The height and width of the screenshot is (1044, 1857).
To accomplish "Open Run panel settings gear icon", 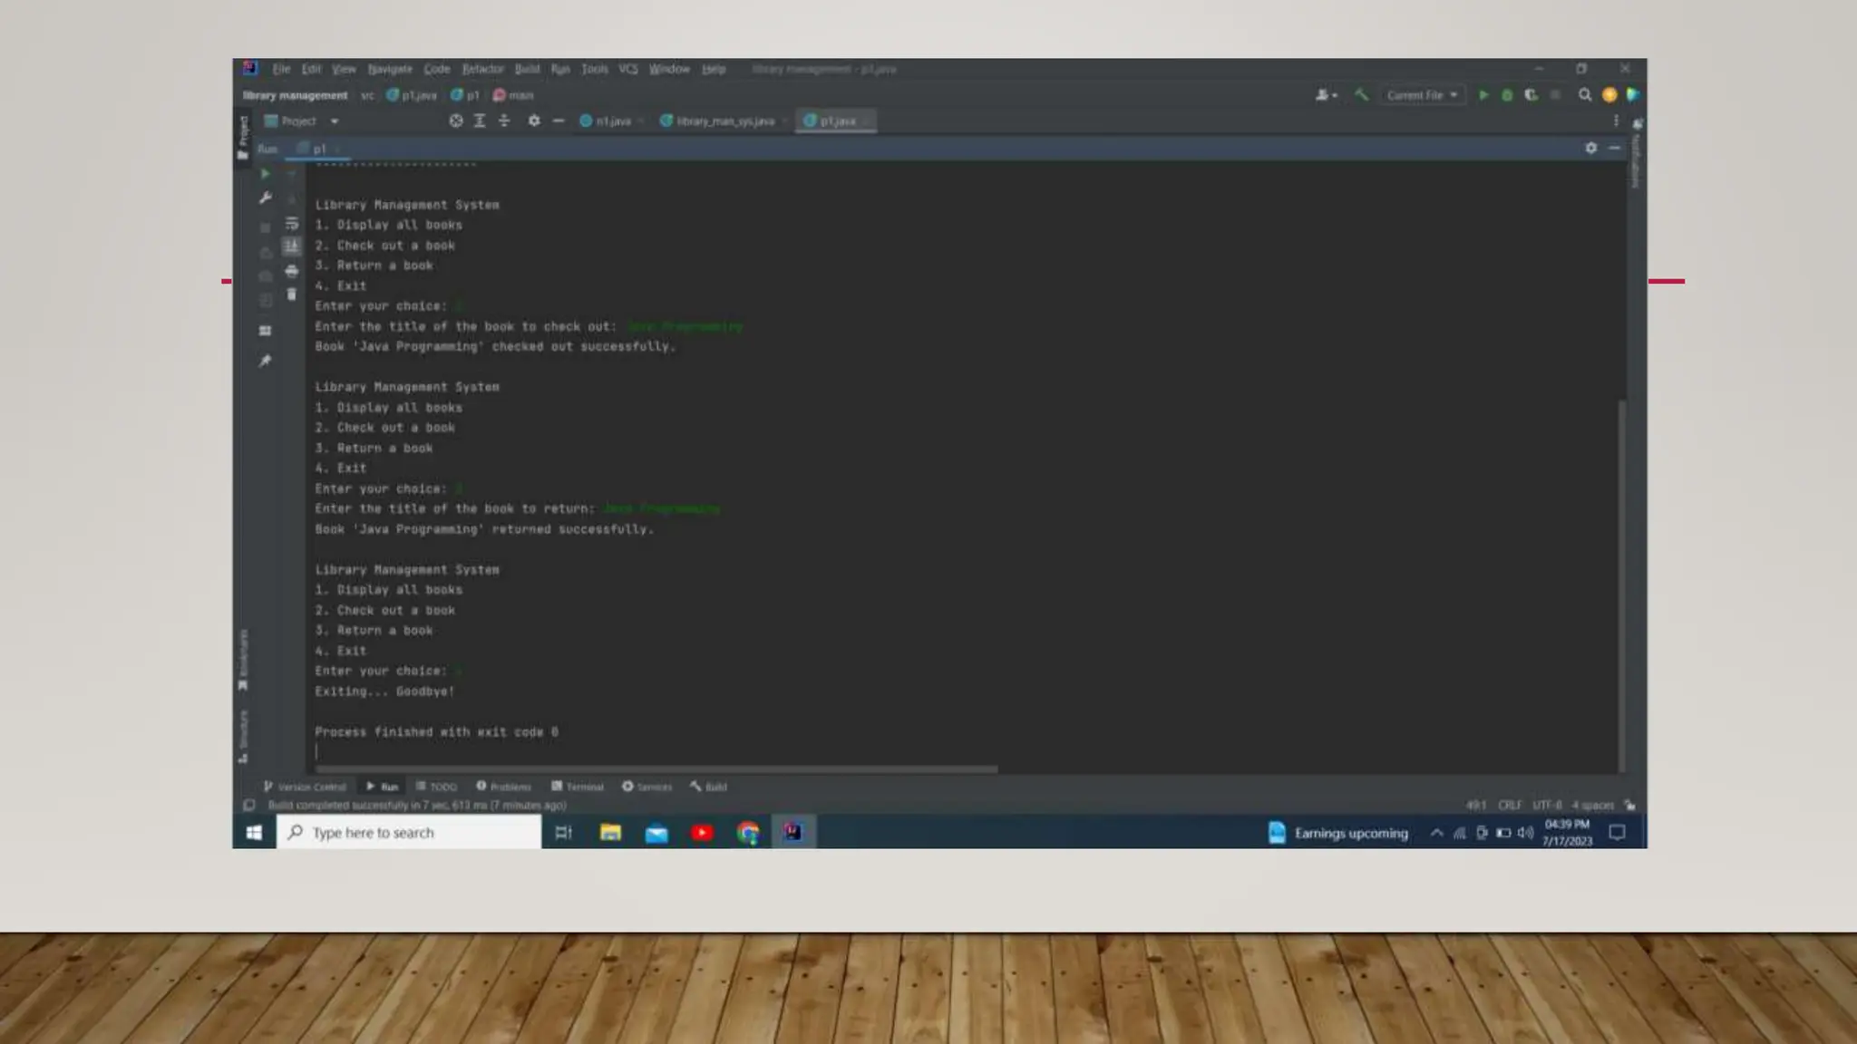I will 1590,148.
